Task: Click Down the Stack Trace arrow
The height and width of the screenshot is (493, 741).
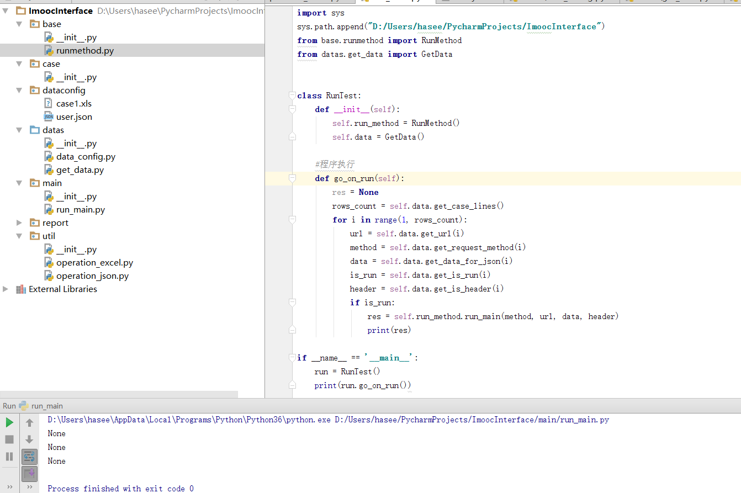Action: [x=29, y=439]
